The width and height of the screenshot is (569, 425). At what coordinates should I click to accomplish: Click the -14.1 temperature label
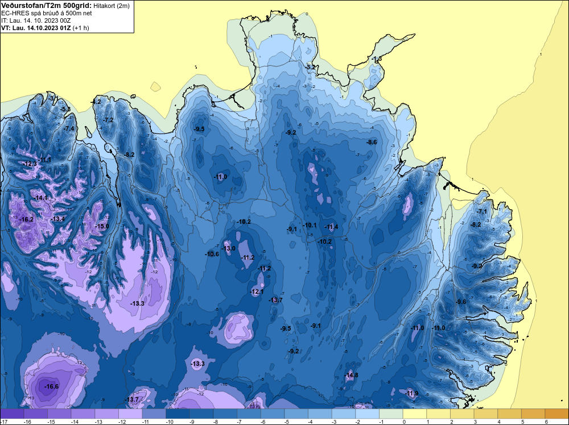point(40,198)
